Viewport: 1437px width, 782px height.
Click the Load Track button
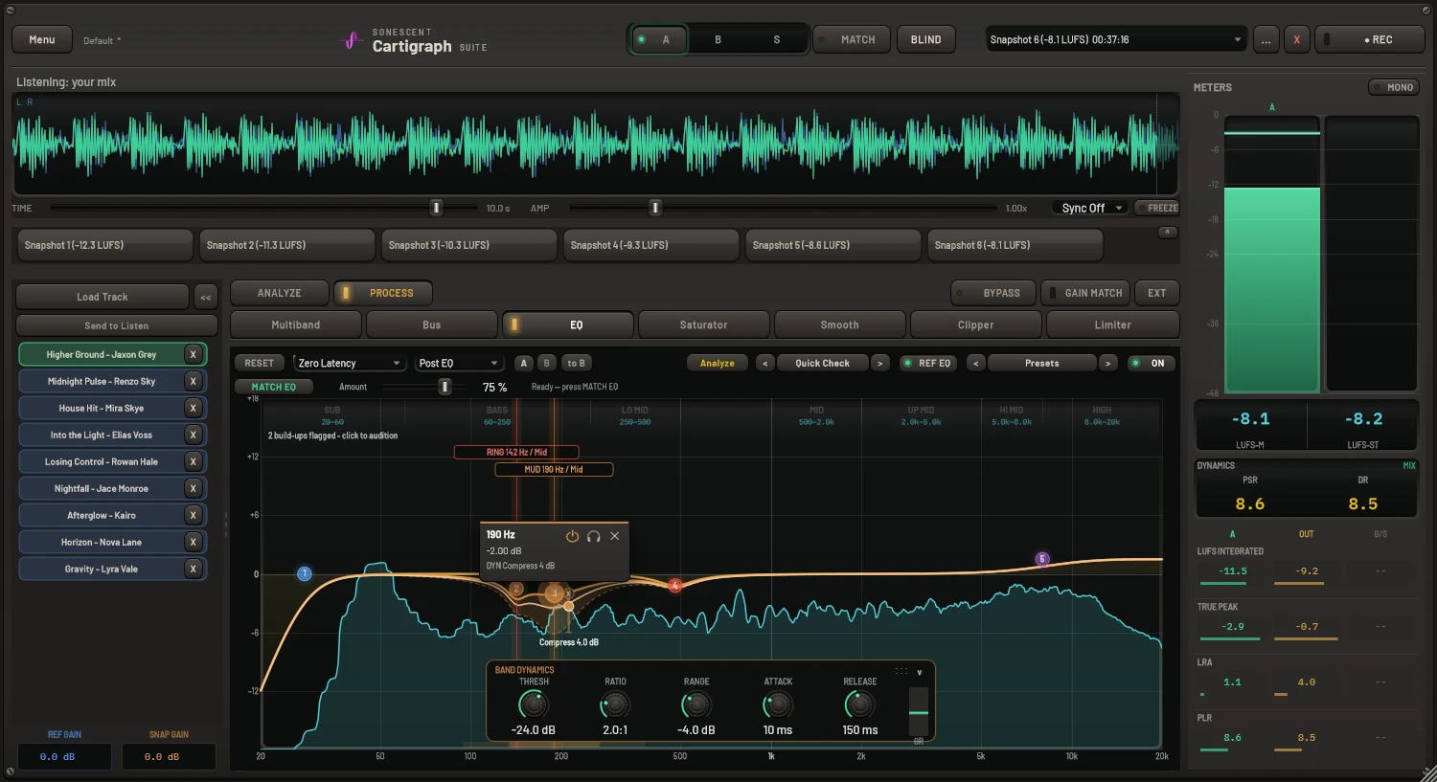[103, 297]
